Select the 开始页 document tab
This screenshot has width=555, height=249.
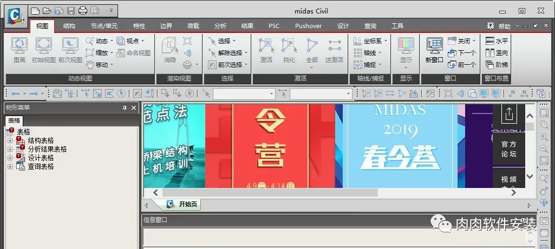(181, 204)
